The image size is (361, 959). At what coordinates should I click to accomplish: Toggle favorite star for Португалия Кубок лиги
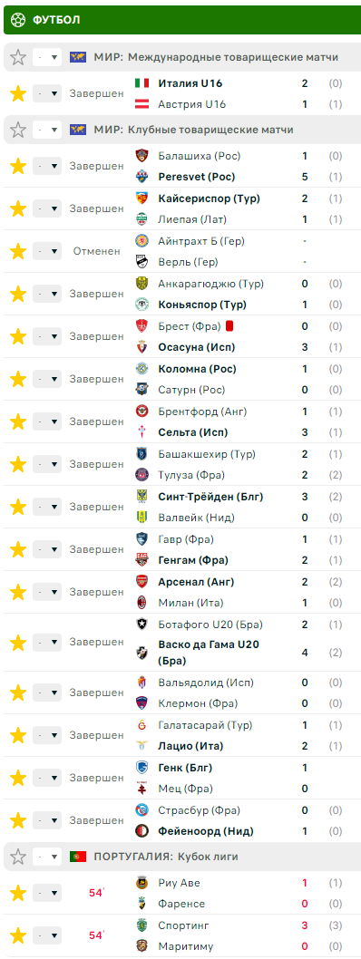click(18, 857)
